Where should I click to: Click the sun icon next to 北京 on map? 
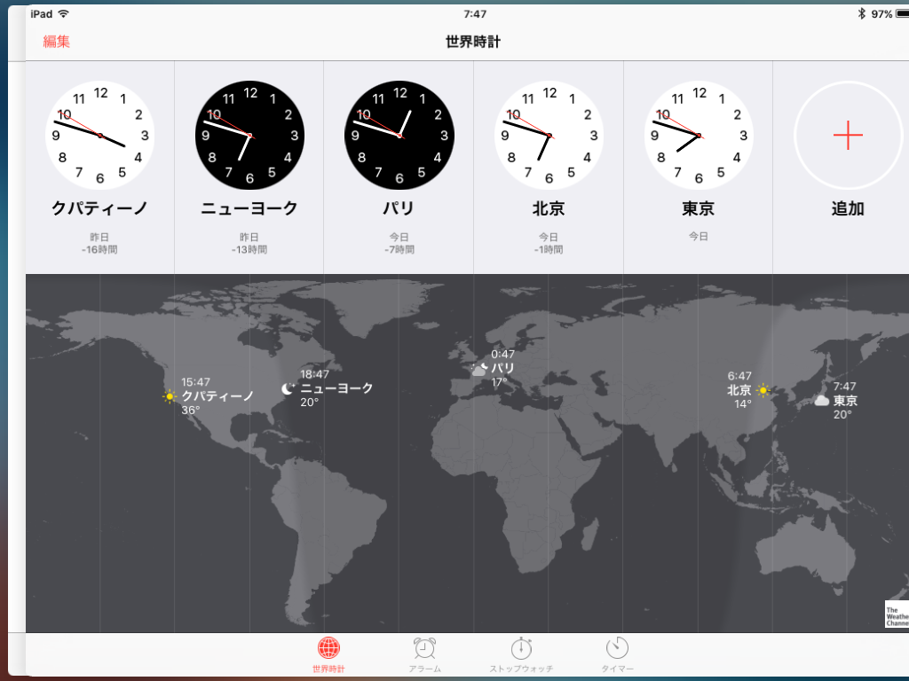(x=763, y=390)
